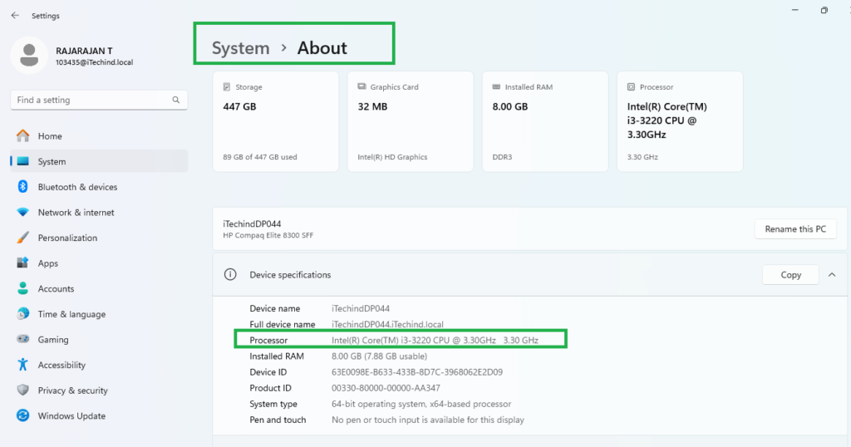Click the 64-bit operating system value

pos(421,404)
